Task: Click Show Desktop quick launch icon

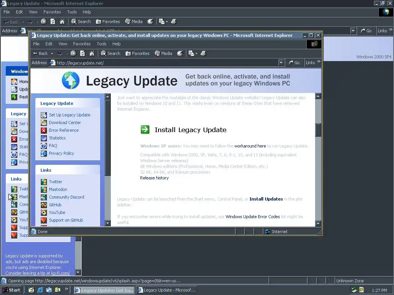Action: pyautogui.click(x=31, y=290)
